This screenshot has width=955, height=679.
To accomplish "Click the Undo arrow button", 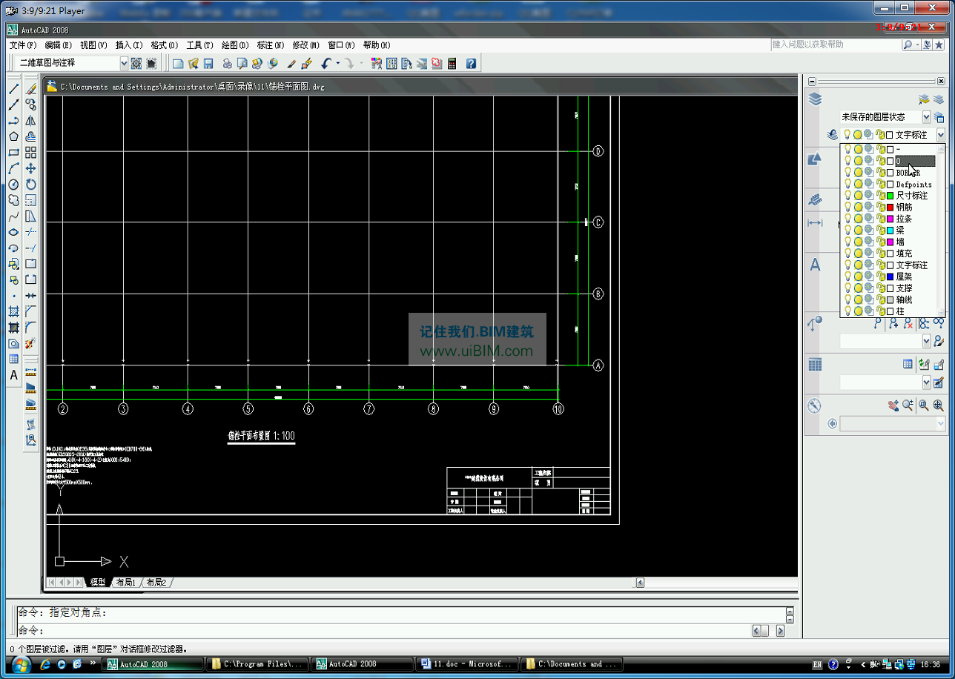I will pos(326,64).
